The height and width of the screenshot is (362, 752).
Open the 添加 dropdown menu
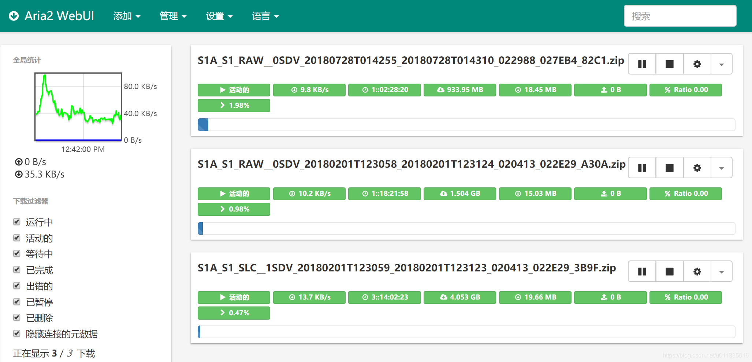tap(127, 16)
